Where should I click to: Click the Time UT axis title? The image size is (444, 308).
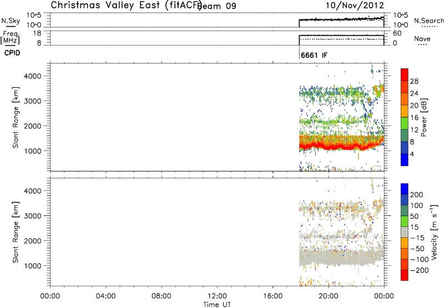[x=217, y=305]
